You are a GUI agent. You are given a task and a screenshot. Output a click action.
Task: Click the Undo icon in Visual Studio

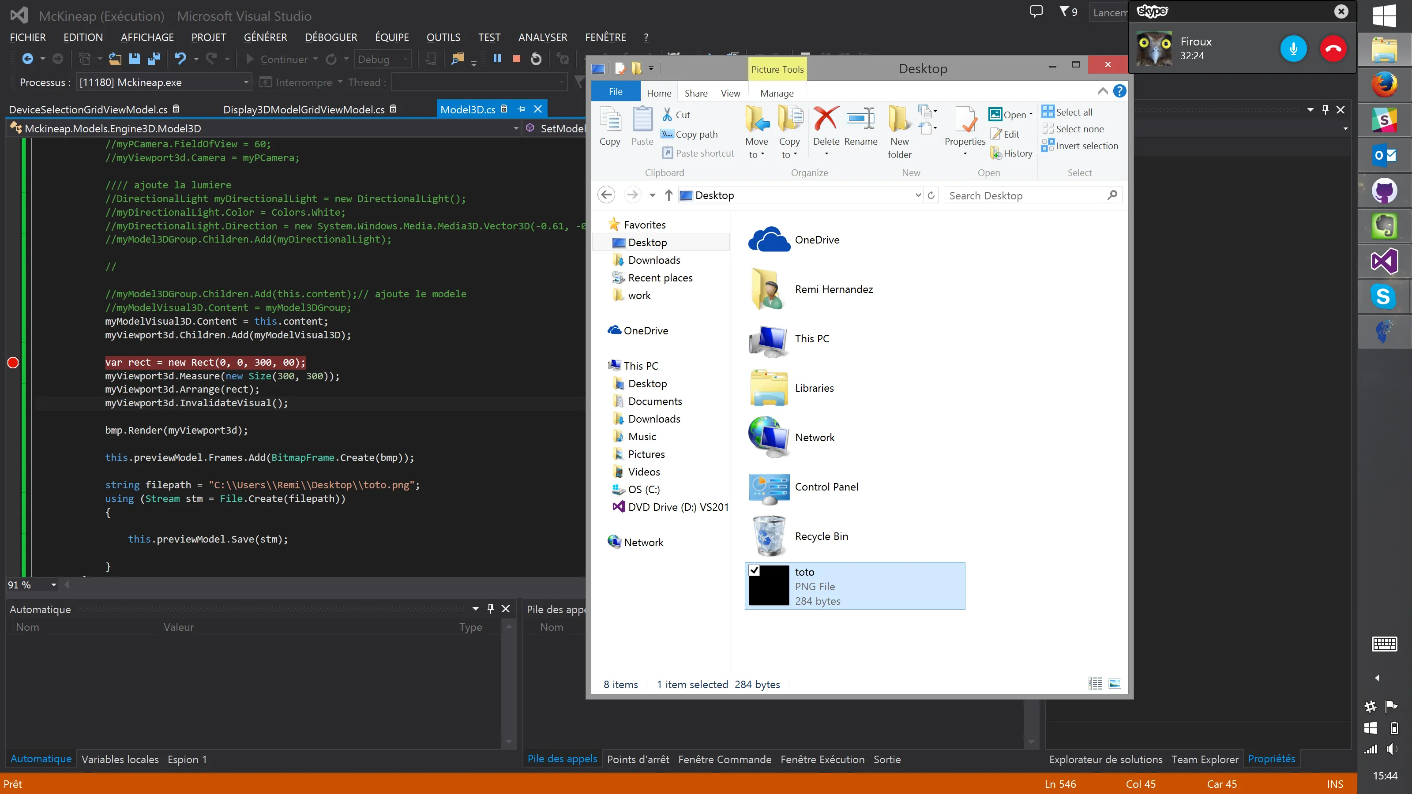pyautogui.click(x=180, y=59)
